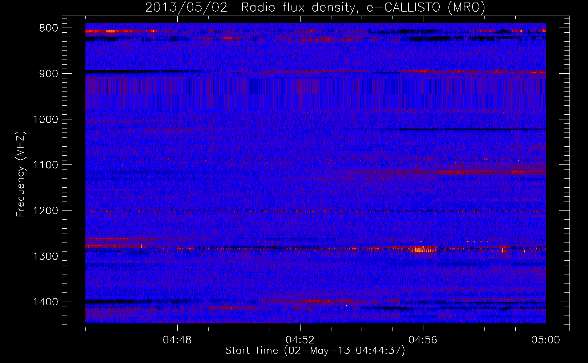
Task: Click the 1000 frequency tick label
Action: point(45,119)
